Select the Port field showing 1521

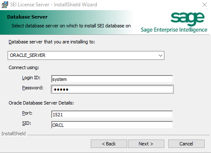[x=112, y=115]
